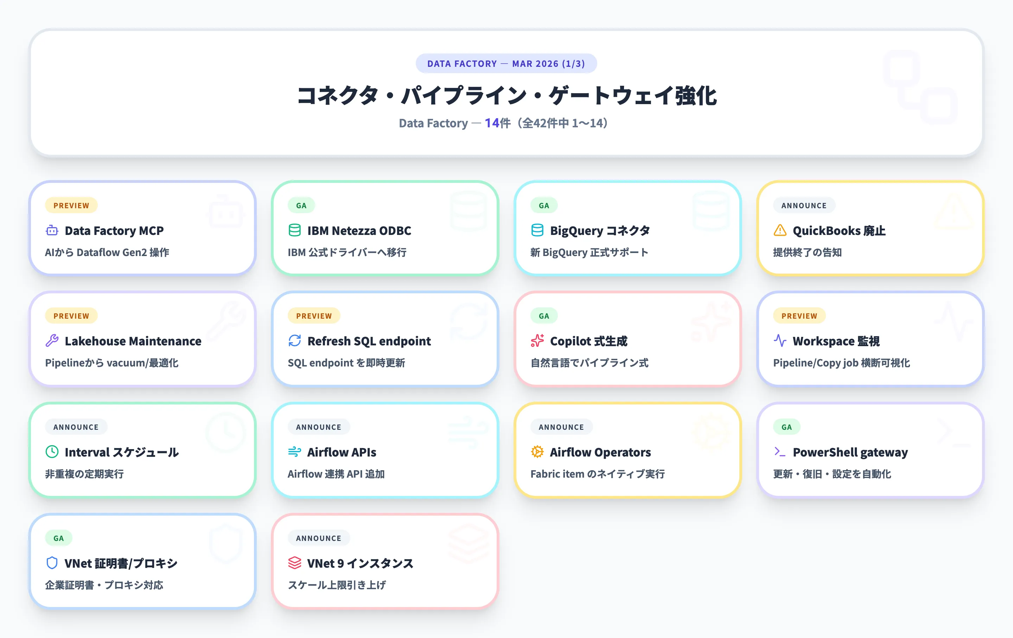This screenshot has height=638, width=1013.
Task: Click the BigQuery コネクタ database icon
Action: (x=538, y=230)
